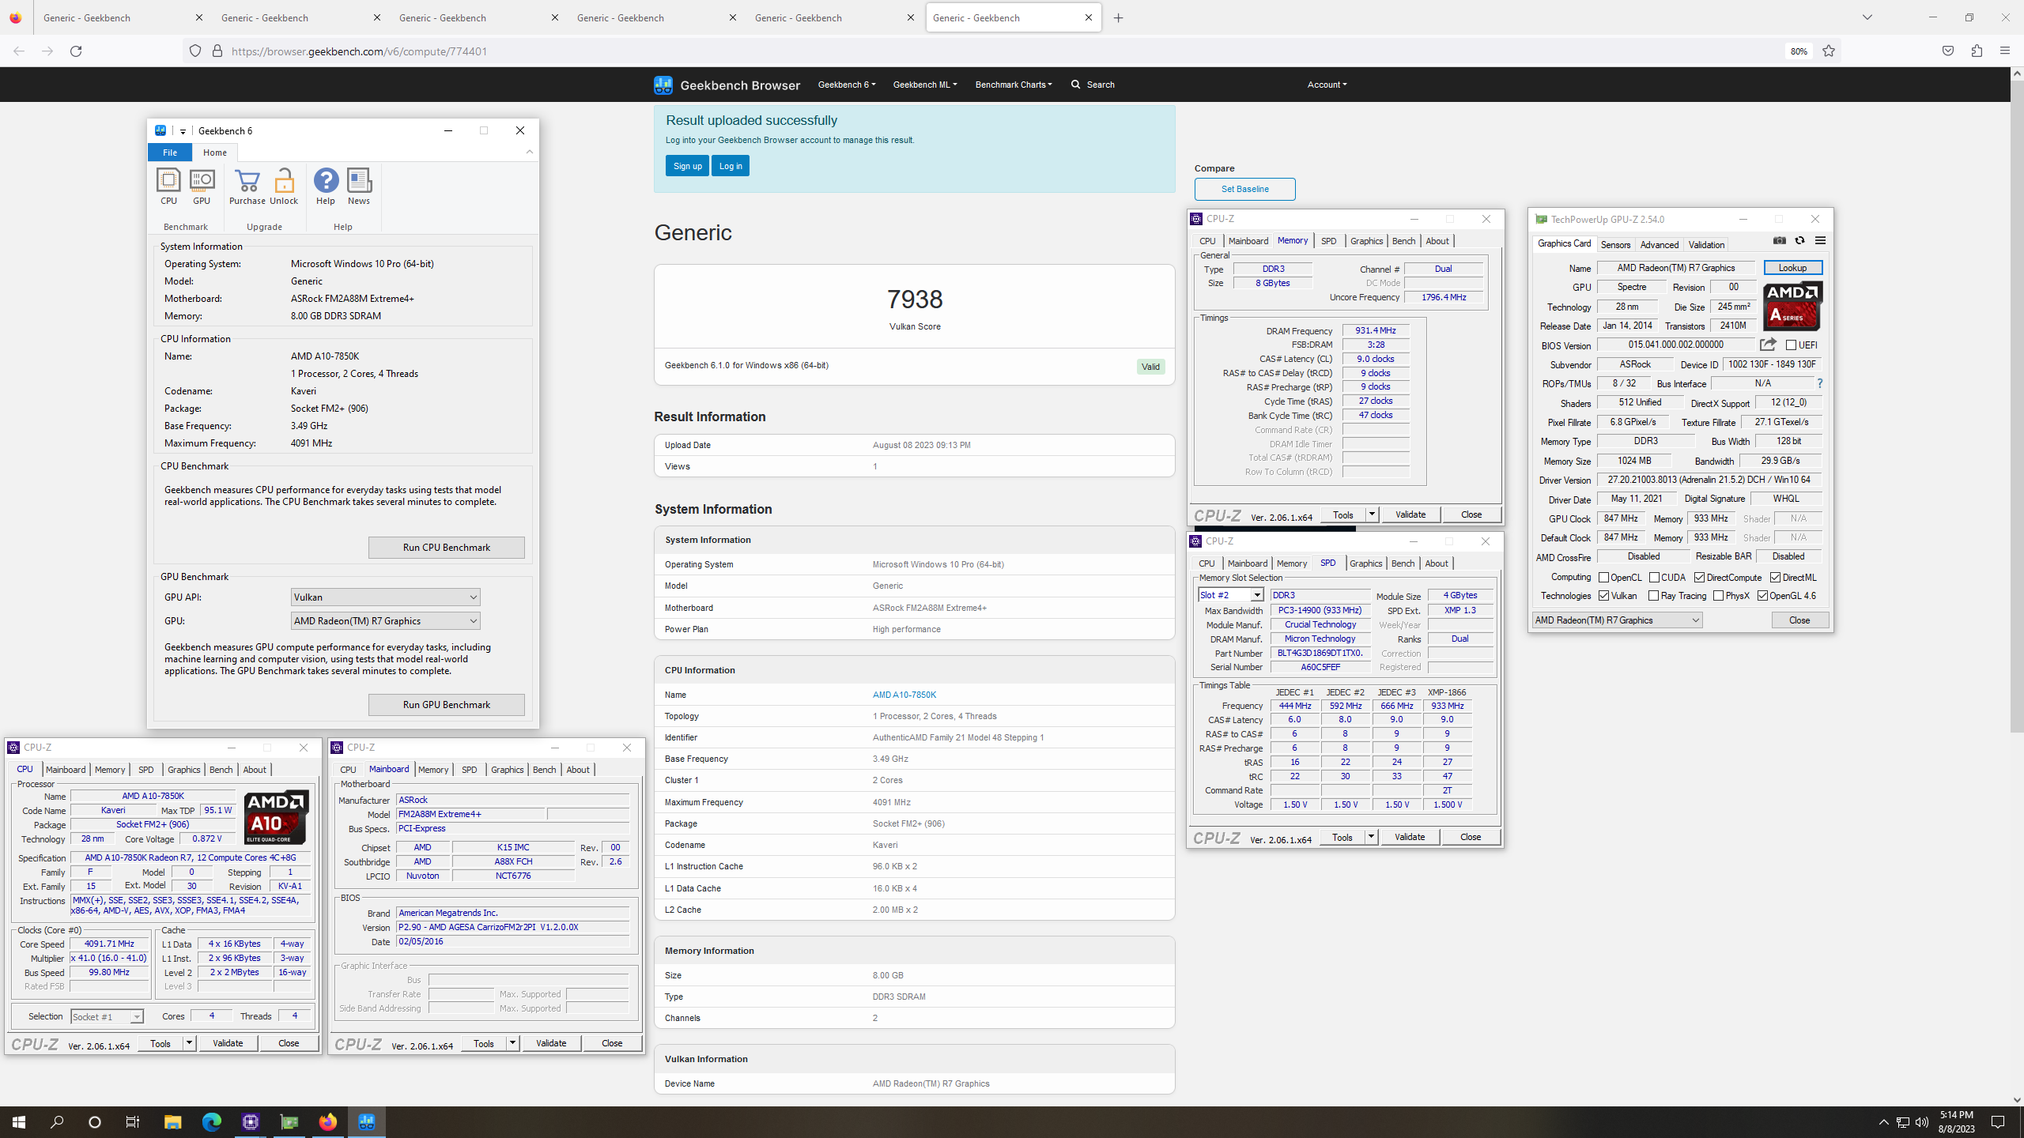Expand the Geekbench ML navbar menu

[x=925, y=85]
